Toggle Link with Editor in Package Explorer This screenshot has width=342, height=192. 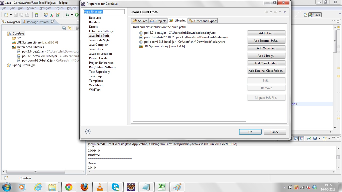(x=70, y=28)
